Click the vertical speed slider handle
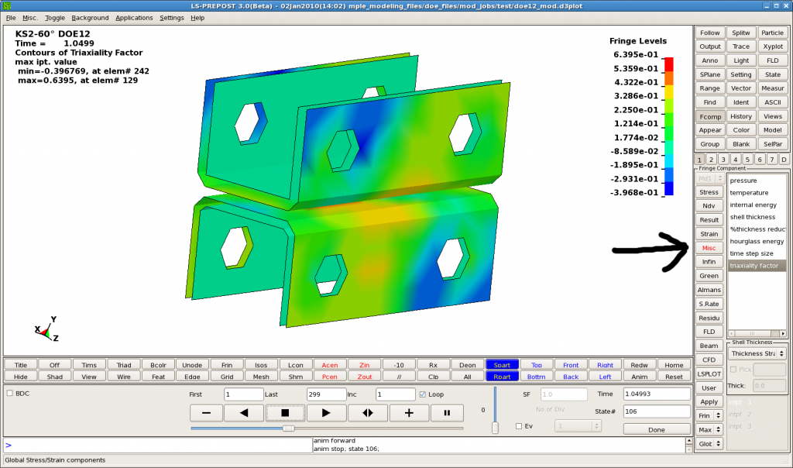This screenshot has height=468, width=793. coord(495,428)
